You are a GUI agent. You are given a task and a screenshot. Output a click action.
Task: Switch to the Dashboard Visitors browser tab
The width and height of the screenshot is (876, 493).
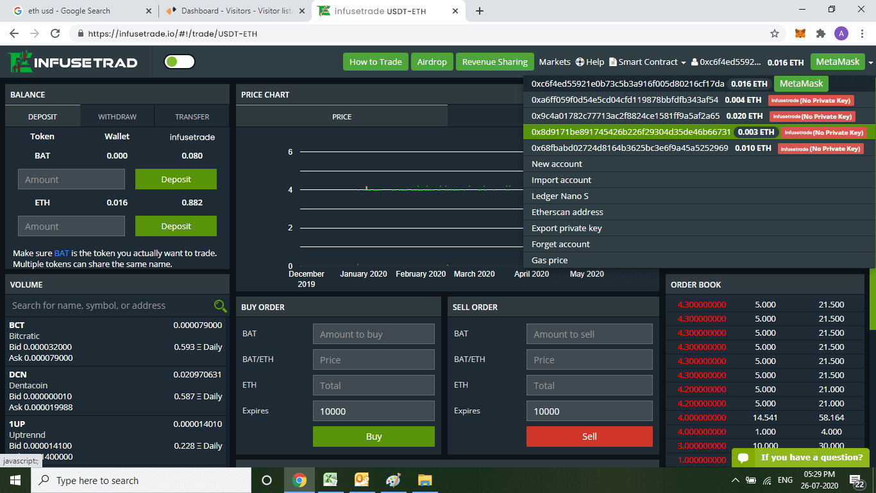(x=235, y=11)
